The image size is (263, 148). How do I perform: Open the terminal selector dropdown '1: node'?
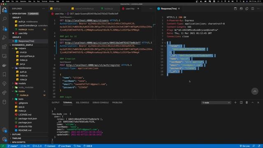(x=216, y=102)
